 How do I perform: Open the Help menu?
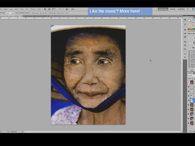39,9
